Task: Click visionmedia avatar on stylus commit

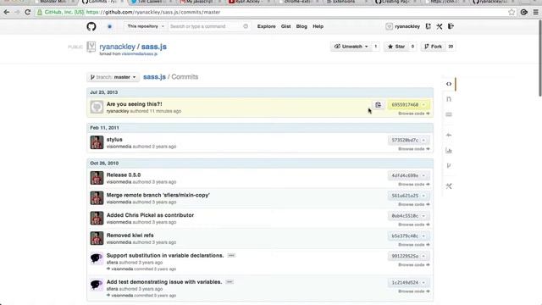Action: [97, 142]
